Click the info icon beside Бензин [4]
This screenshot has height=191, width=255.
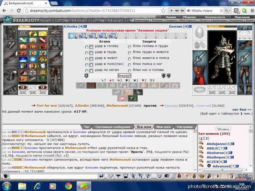click(x=190, y=26)
